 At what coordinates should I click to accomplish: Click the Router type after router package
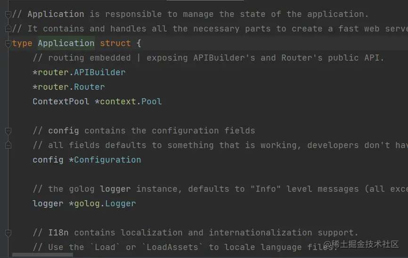pyautogui.click(x=90, y=87)
